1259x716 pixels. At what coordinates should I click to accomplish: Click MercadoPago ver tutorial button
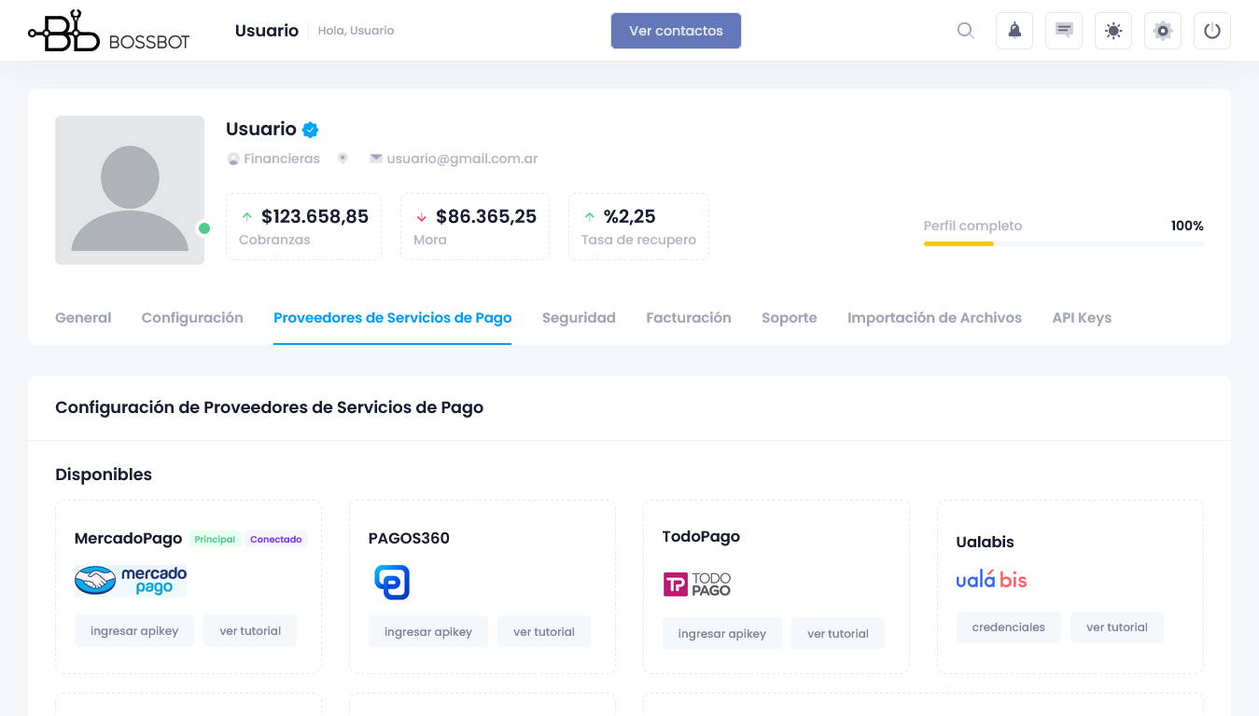(x=250, y=631)
